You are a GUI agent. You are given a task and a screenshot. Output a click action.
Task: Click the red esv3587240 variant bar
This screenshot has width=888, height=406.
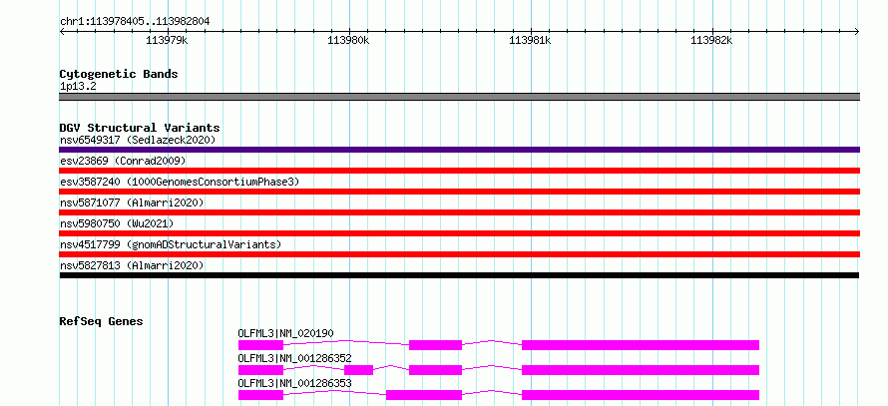pyautogui.click(x=460, y=192)
